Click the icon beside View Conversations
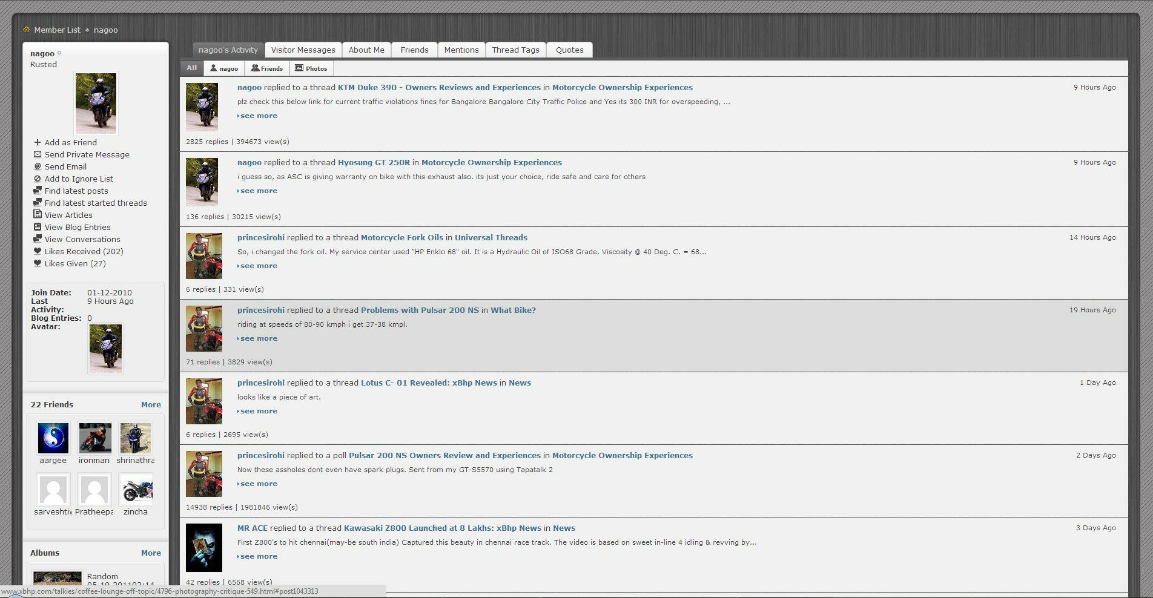 pyautogui.click(x=38, y=238)
